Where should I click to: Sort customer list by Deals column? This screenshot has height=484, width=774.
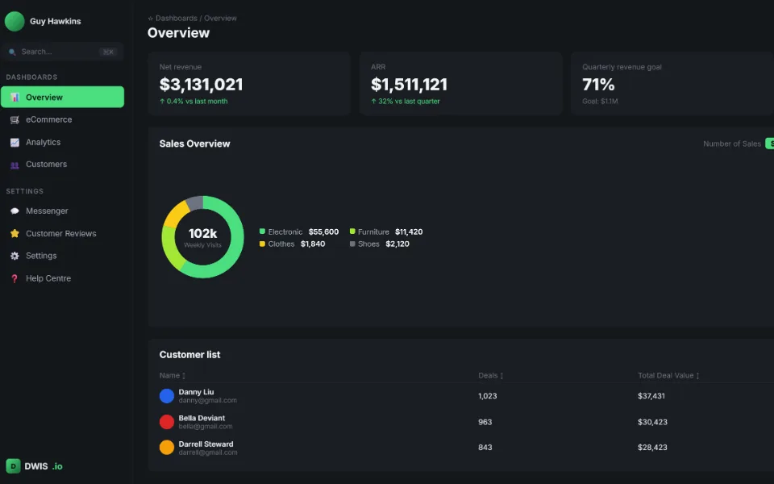pos(491,375)
